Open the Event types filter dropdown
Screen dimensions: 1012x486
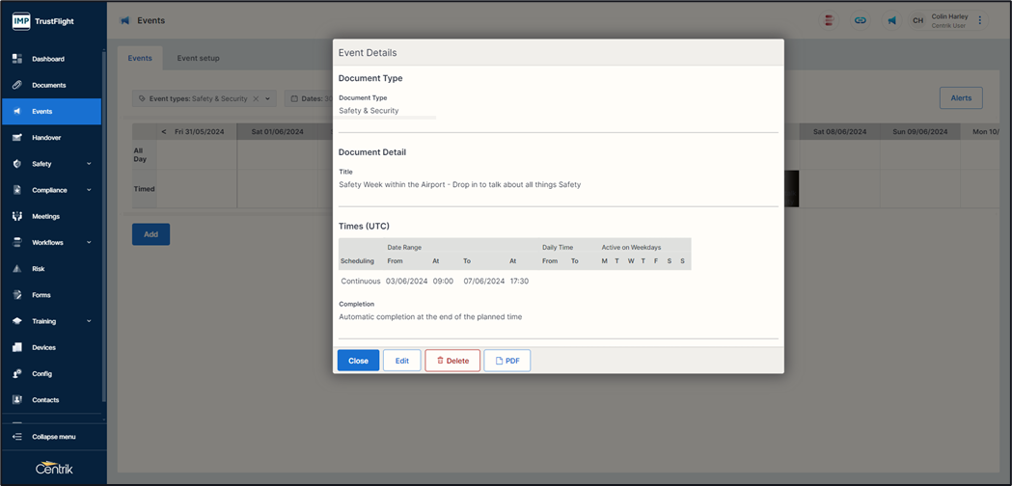[268, 98]
